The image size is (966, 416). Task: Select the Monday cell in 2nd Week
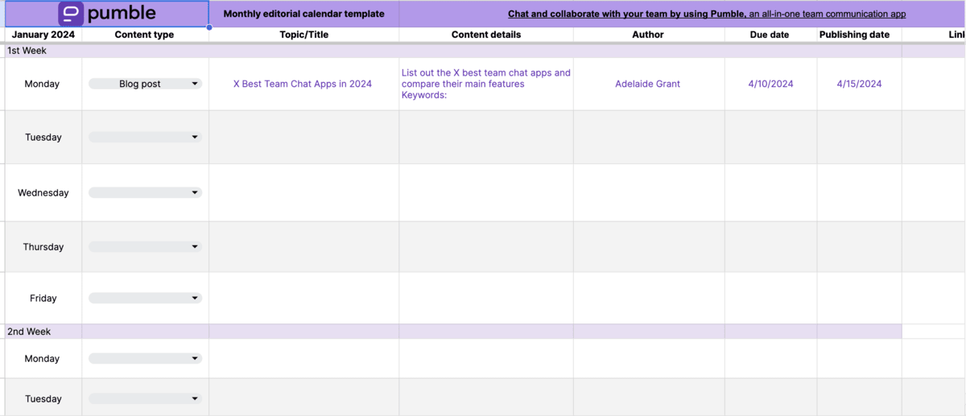point(43,359)
